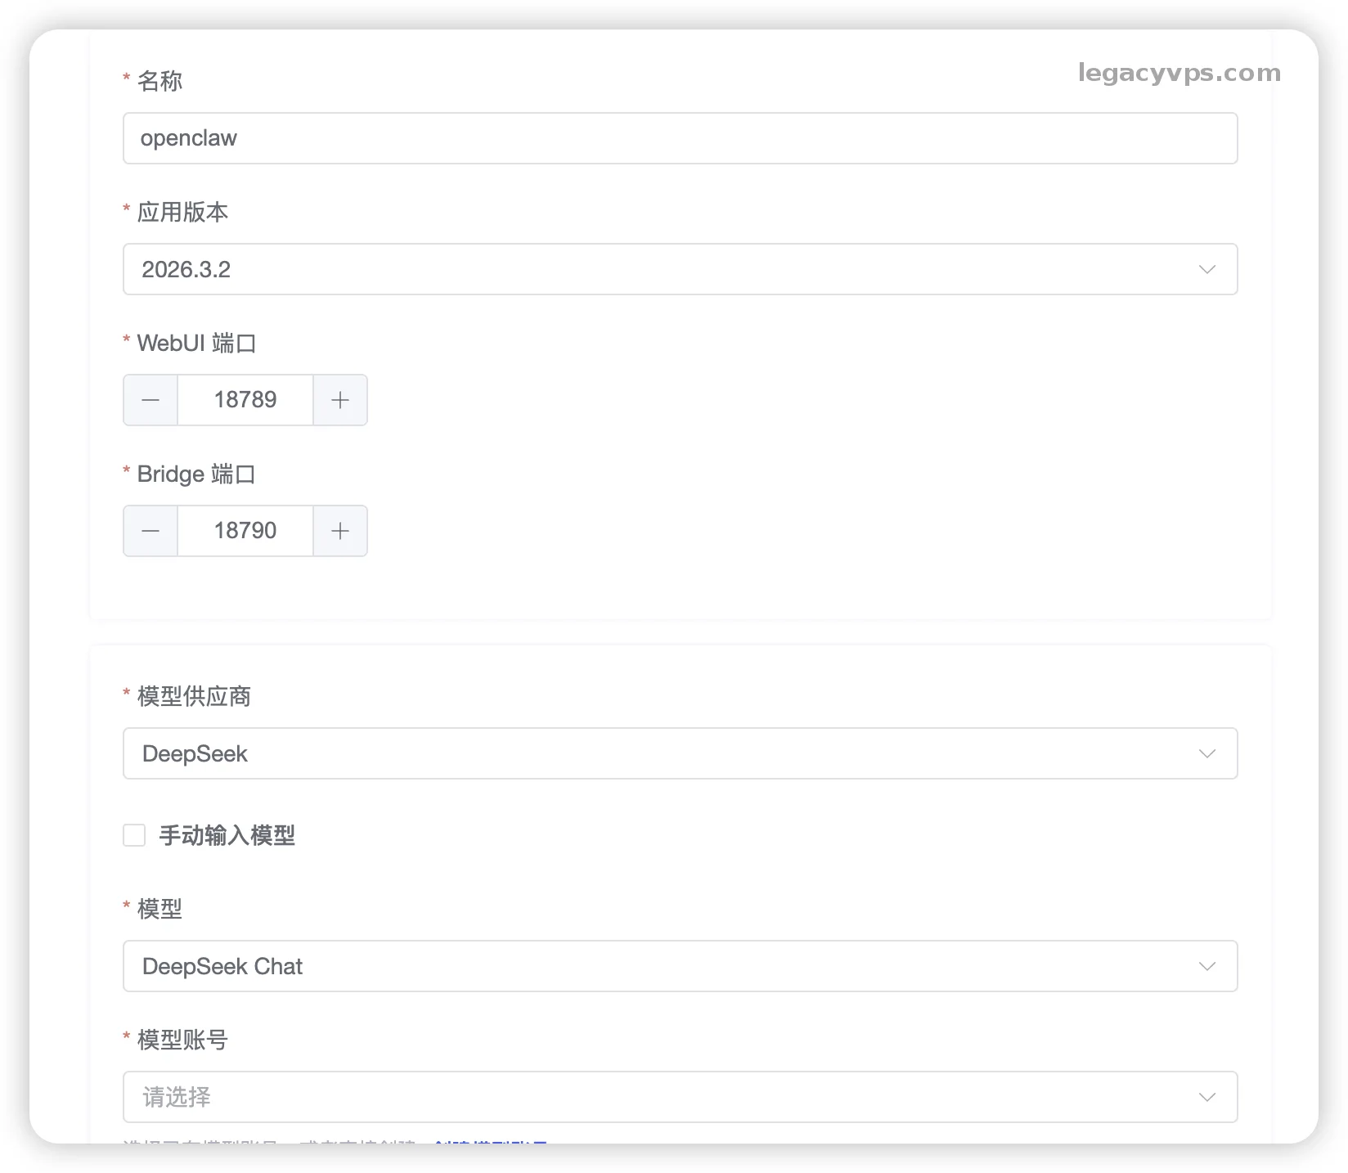Screen dimensions: 1348x1173
Task: Click the chevron arrow of 模型供应商 field
Action: (x=1206, y=753)
